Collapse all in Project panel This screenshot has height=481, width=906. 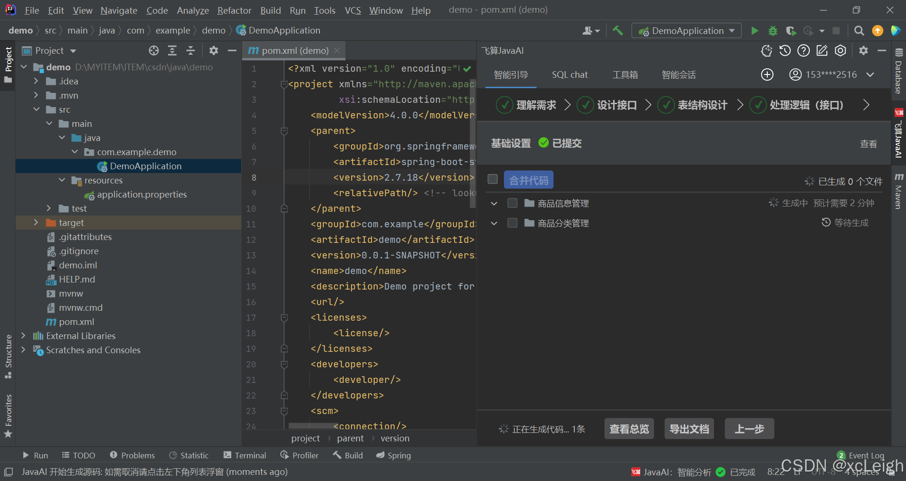pos(191,50)
